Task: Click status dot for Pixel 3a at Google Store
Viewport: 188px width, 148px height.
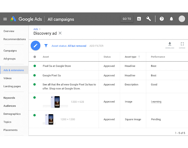Action: [35, 66]
